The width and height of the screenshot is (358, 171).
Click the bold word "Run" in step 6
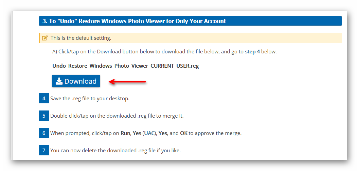coord(125,133)
